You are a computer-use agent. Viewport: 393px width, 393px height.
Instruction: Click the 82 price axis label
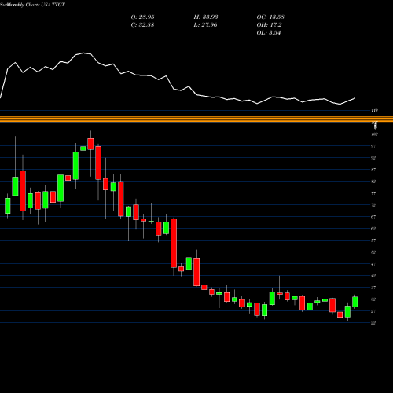tap(373, 182)
